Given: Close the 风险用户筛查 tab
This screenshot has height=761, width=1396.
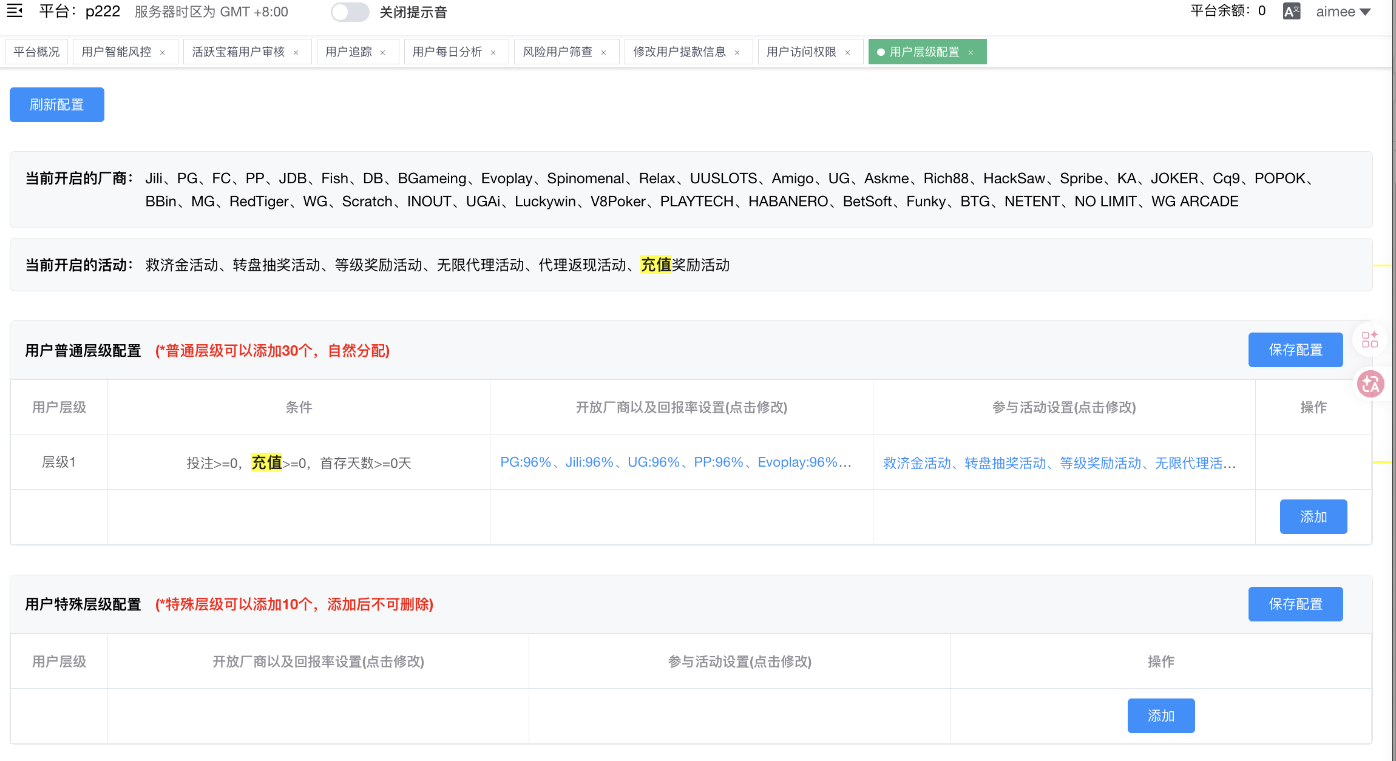Looking at the screenshot, I should click(x=604, y=53).
